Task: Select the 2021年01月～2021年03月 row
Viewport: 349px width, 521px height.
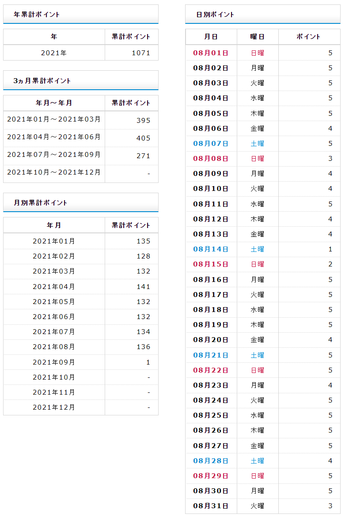Action: click(81, 120)
